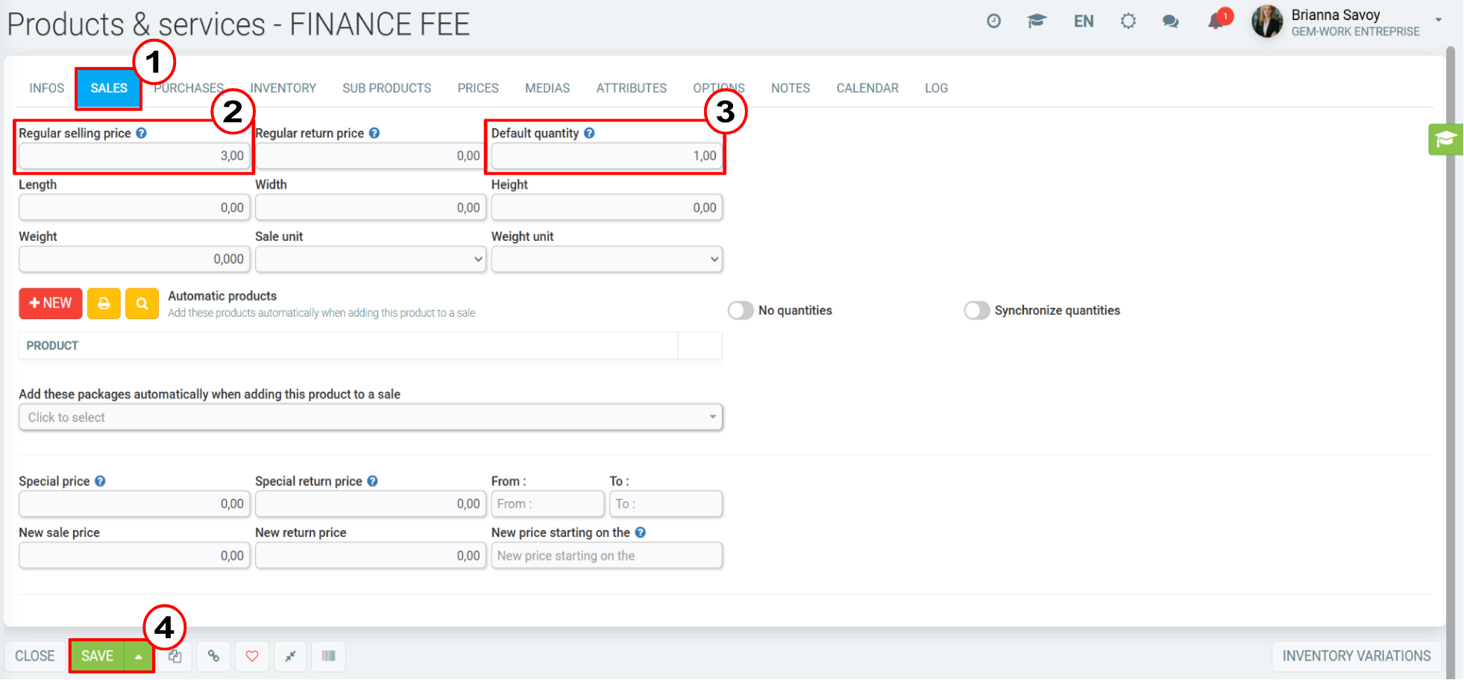The width and height of the screenshot is (1464, 680).
Task: Switch to the SALES tab
Action: [109, 88]
